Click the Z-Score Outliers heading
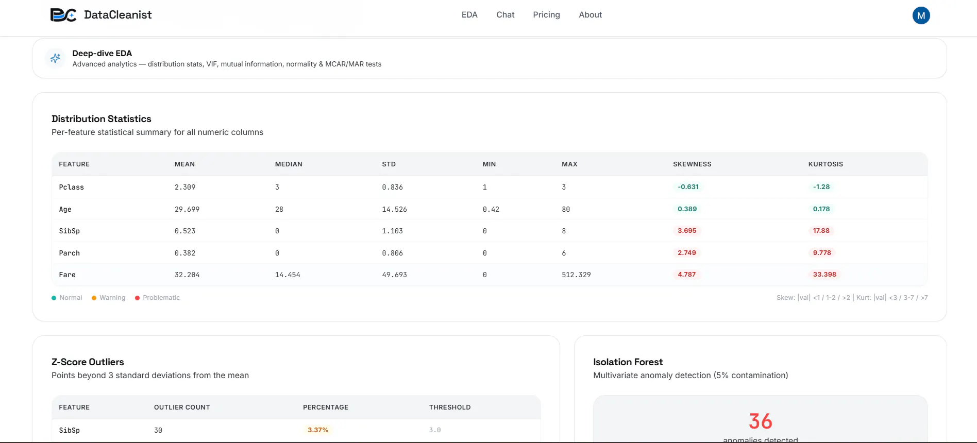Image resolution: width=977 pixels, height=443 pixels. [x=88, y=362]
